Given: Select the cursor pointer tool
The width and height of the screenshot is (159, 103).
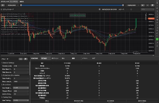Looking at the screenshot, I should point(157,3).
